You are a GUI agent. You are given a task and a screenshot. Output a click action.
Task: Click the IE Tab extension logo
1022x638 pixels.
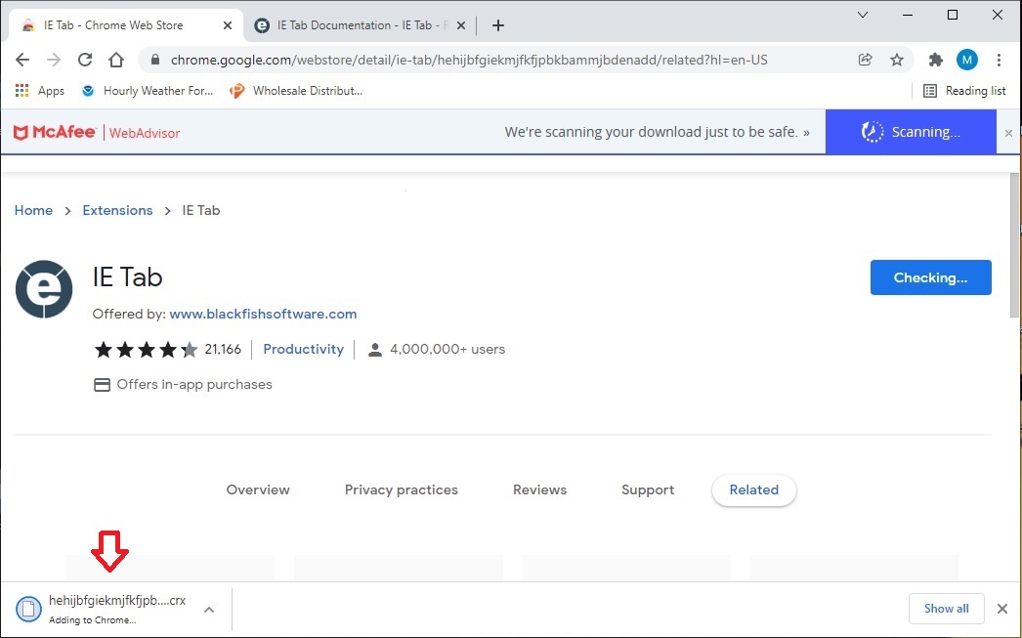(44, 289)
